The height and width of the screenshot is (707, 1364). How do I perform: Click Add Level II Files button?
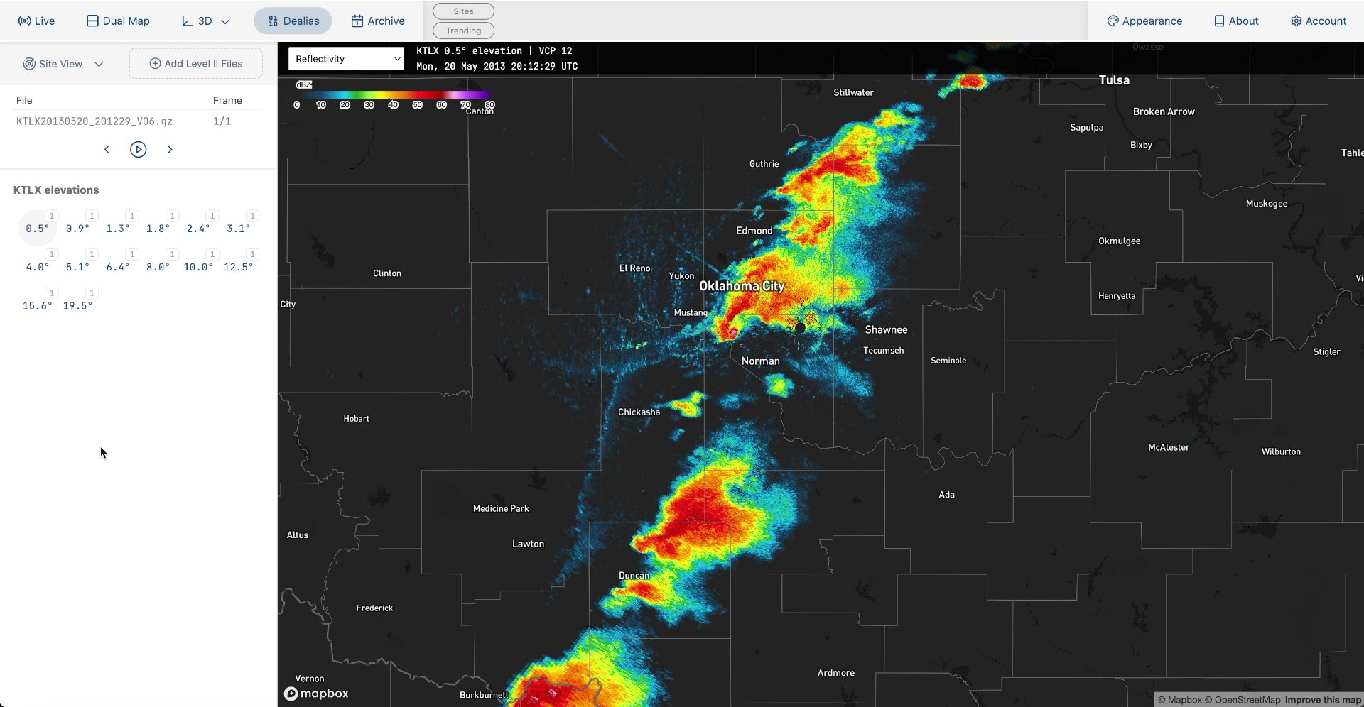point(196,64)
